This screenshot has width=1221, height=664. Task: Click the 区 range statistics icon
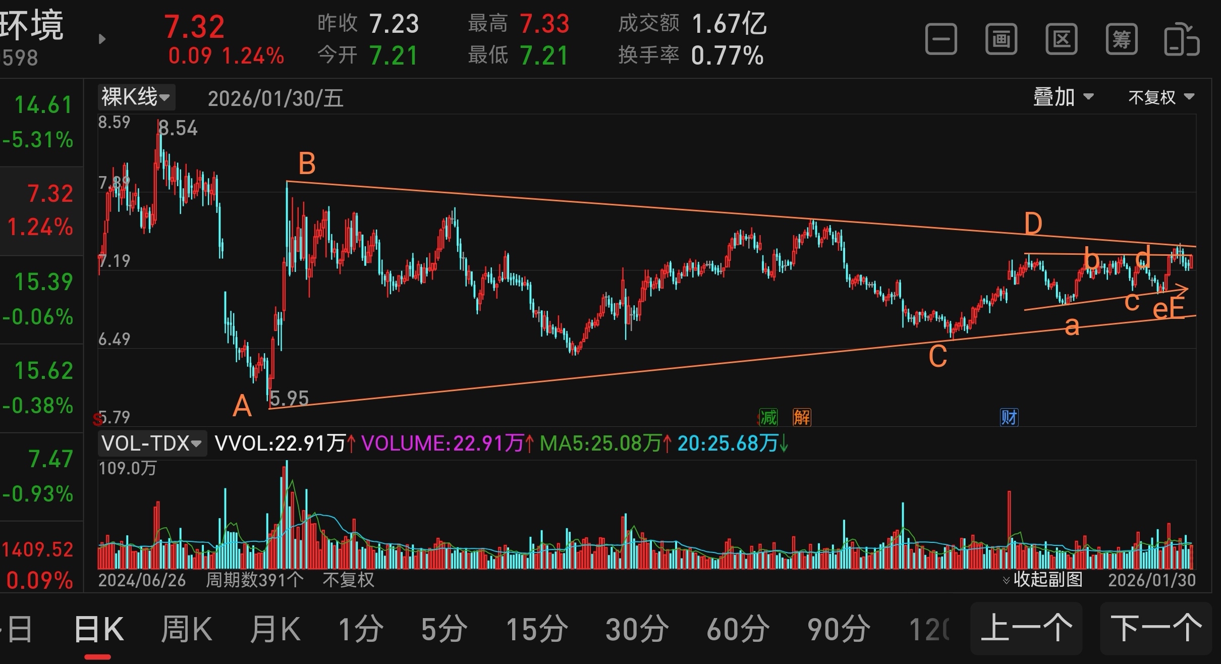tap(1061, 39)
